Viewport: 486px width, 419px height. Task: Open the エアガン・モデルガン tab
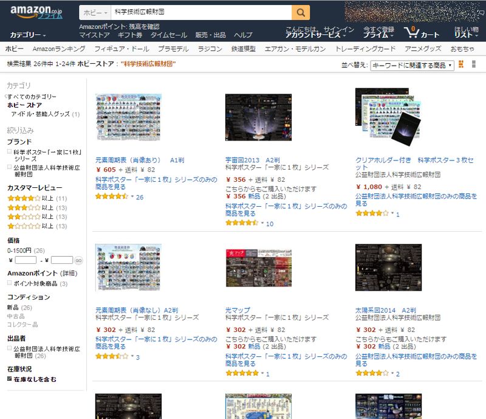pyautogui.click(x=295, y=49)
